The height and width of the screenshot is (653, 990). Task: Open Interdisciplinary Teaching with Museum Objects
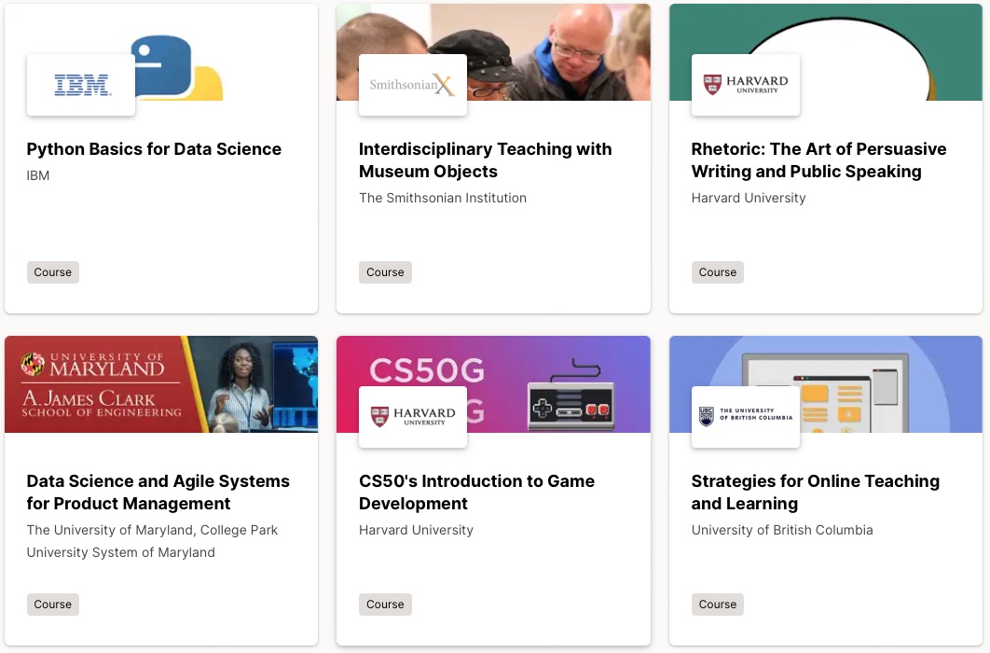pos(485,160)
